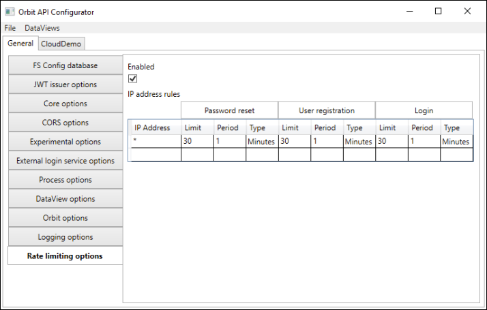Minimize the Orbit API Configurator window

pyautogui.click(x=410, y=11)
